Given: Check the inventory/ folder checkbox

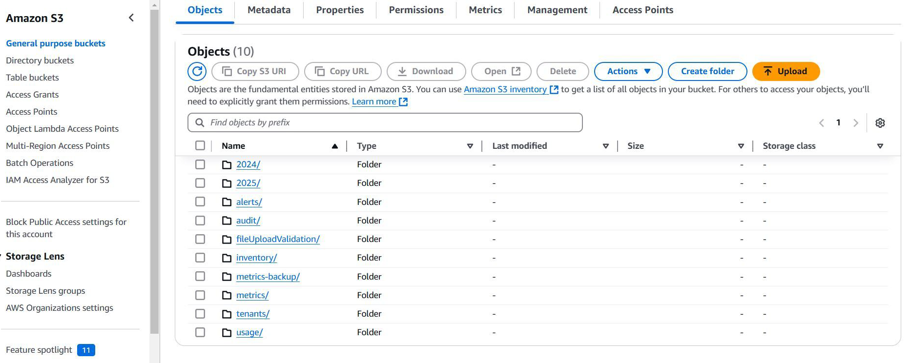Looking at the screenshot, I should pyautogui.click(x=200, y=258).
